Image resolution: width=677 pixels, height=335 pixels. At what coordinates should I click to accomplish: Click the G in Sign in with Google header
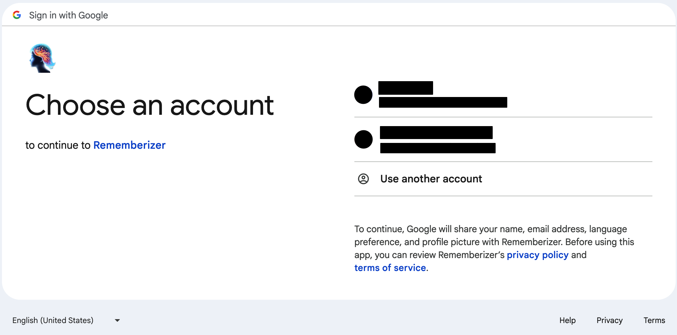(17, 15)
